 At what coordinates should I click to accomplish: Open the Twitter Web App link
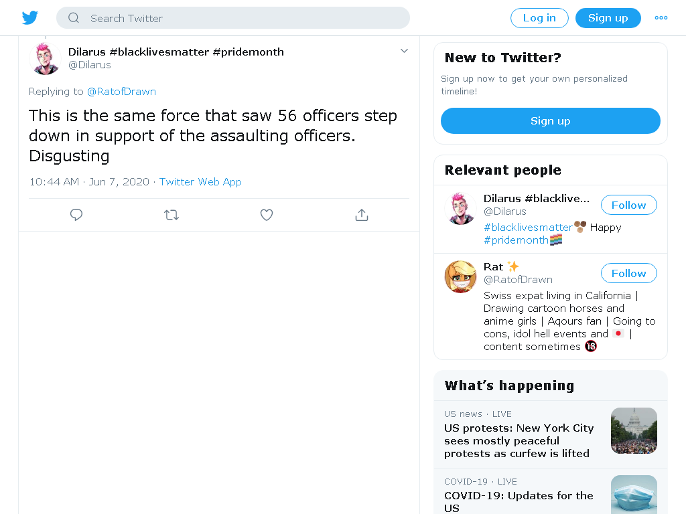200,182
